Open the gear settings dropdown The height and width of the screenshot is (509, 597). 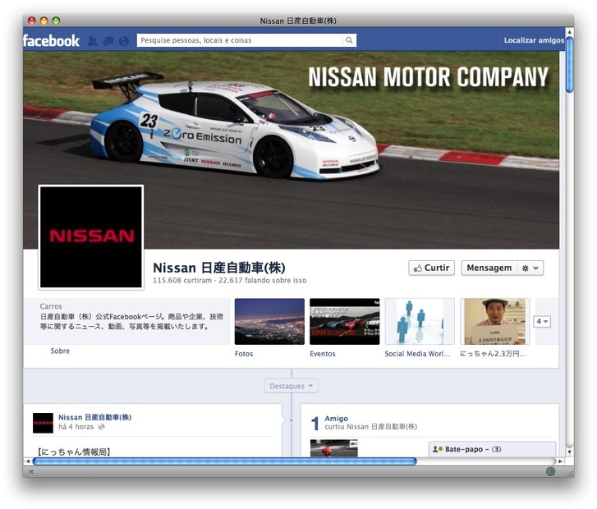[530, 268]
